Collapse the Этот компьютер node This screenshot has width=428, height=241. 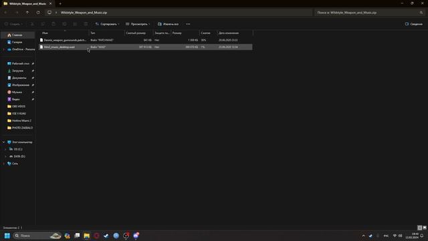3,142
